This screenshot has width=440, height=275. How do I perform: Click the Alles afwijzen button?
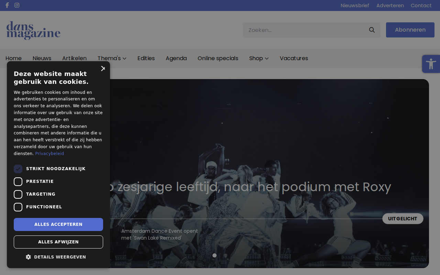tap(58, 242)
